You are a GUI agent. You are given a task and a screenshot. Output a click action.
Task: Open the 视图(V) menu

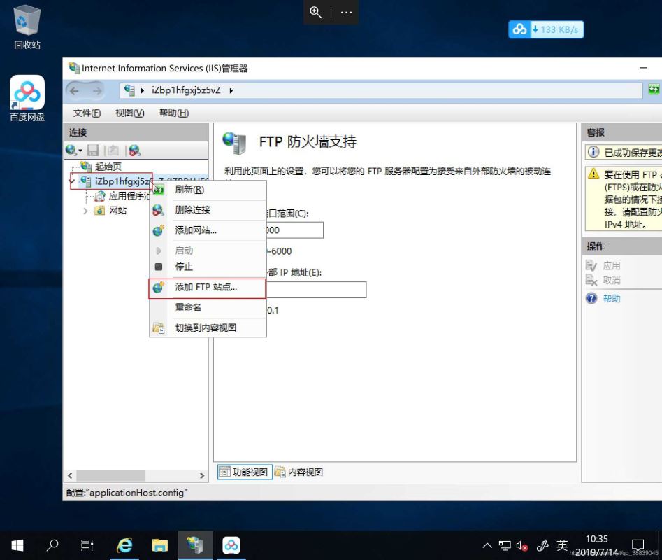(130, 113)
